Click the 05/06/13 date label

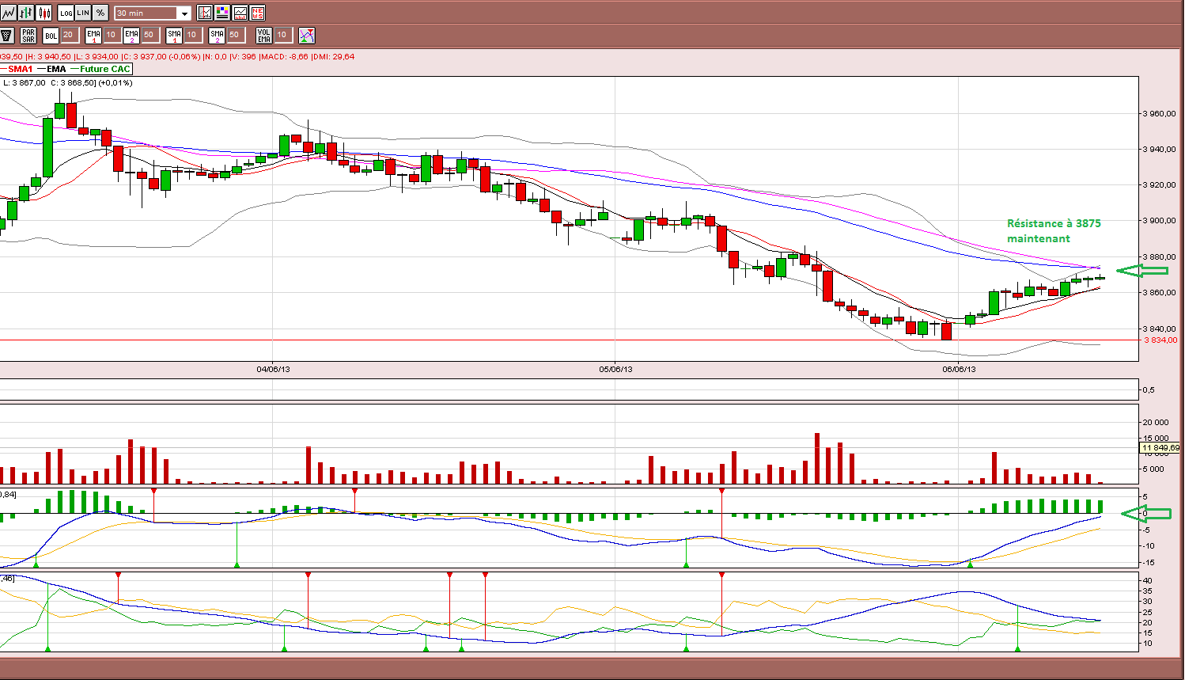click(615, 369)
